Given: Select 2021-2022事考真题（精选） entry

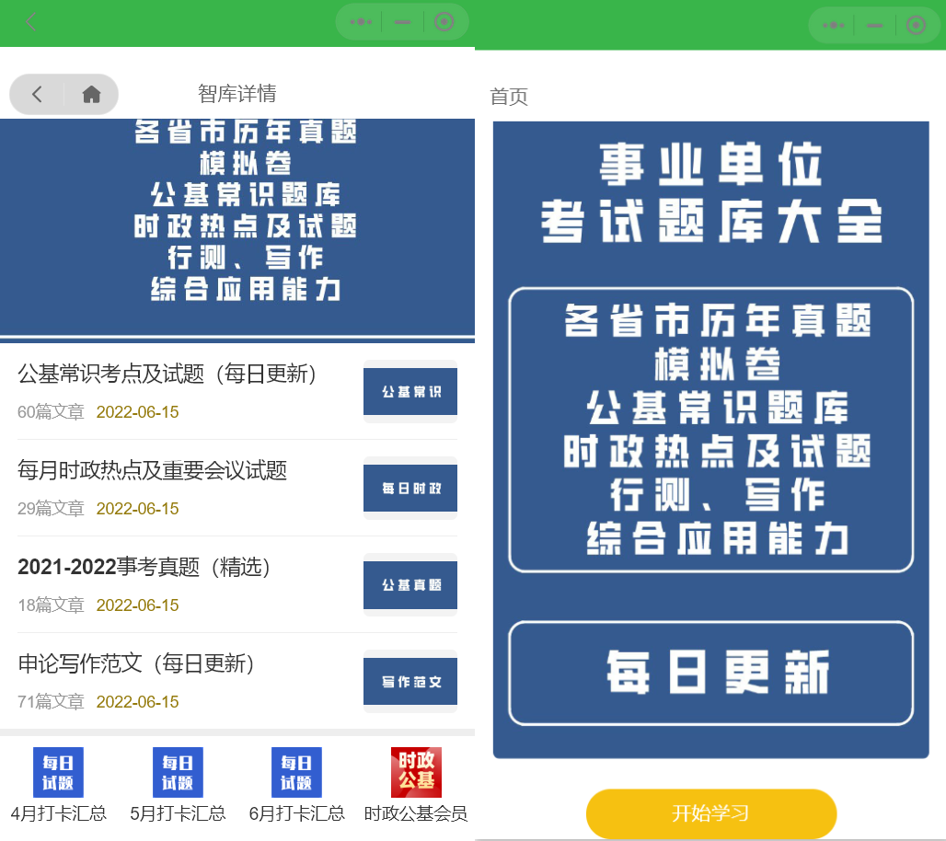Looking at the screenshot, I should pyautogui.click(x=145, y=567).
